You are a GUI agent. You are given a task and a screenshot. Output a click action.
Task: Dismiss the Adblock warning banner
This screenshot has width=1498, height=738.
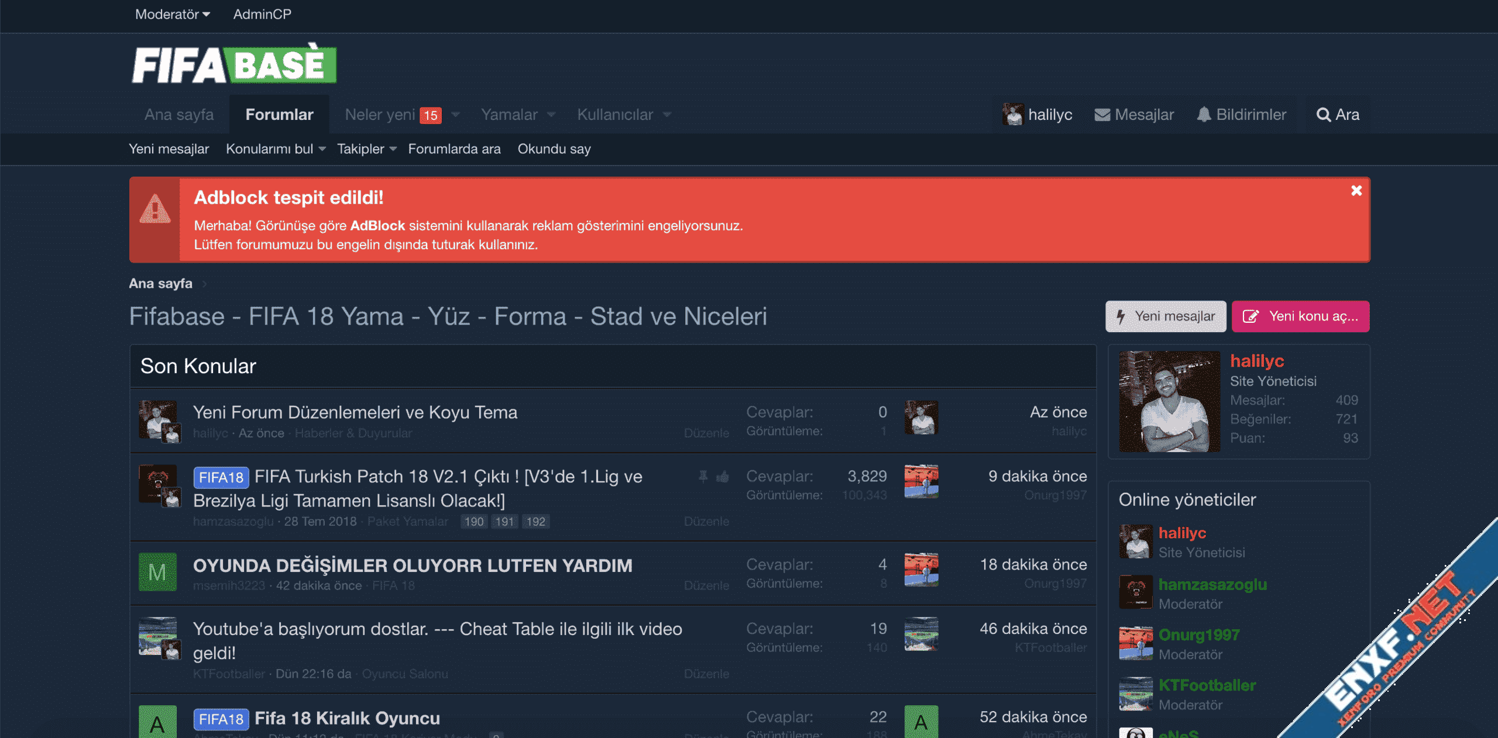(1356, 191)
